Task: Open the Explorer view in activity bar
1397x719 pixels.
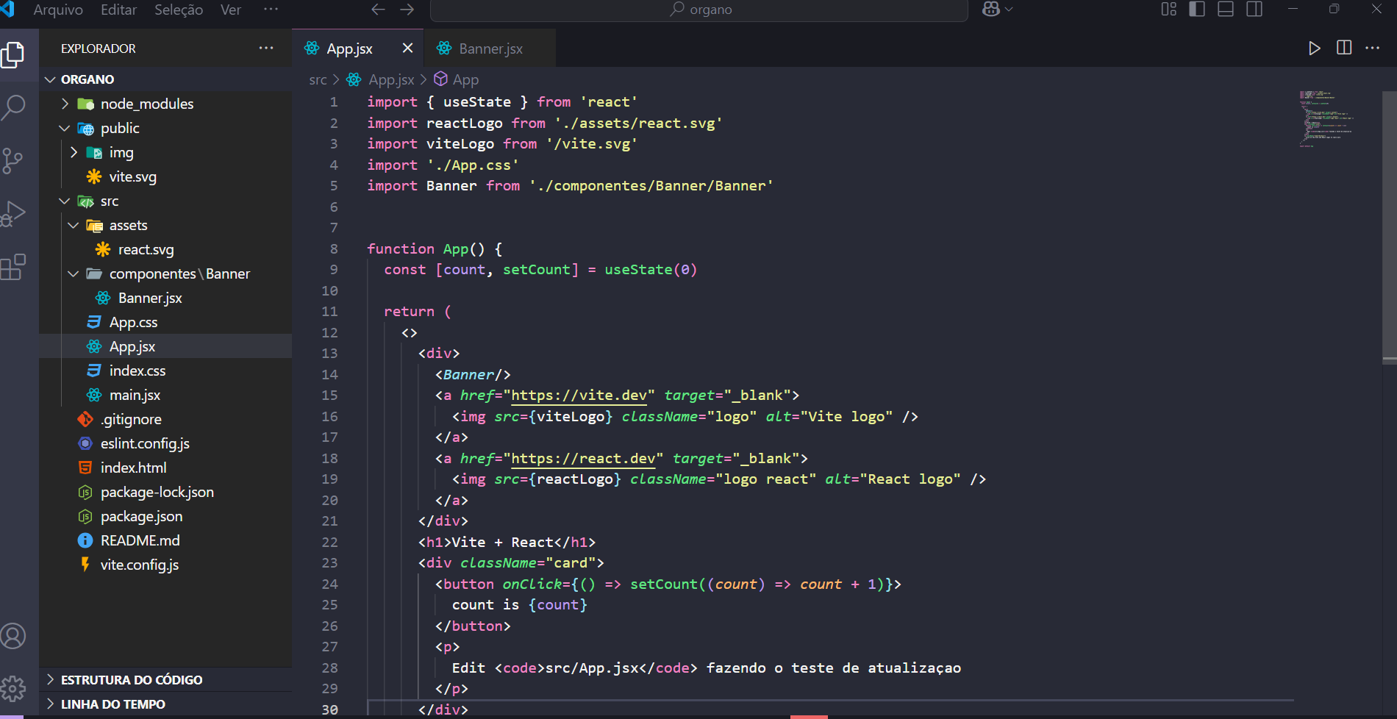Action: pyautogui.click(x=14, y=54)
